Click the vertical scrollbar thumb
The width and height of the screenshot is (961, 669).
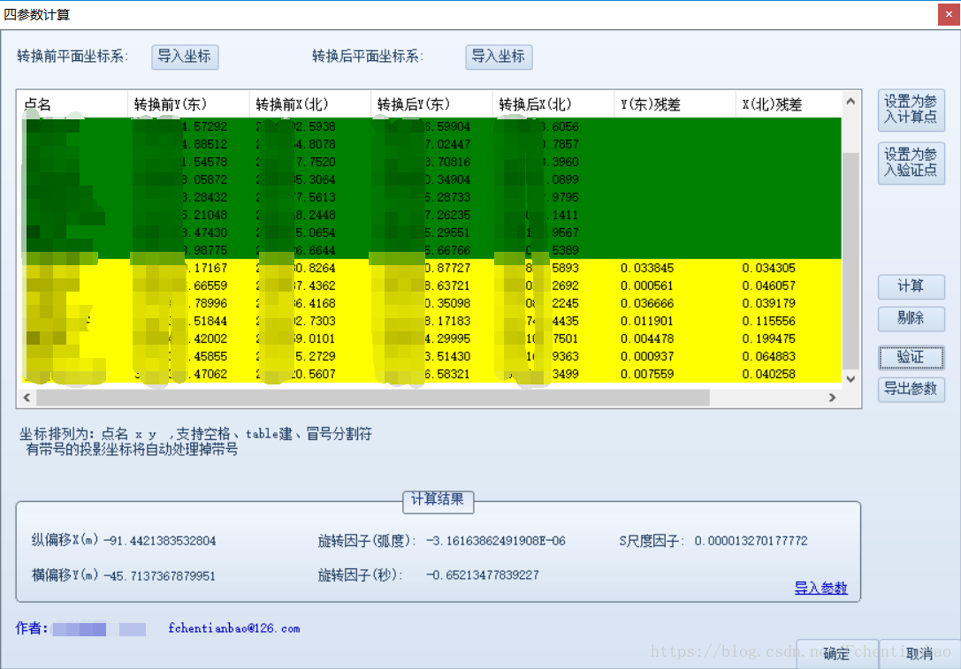850,261
